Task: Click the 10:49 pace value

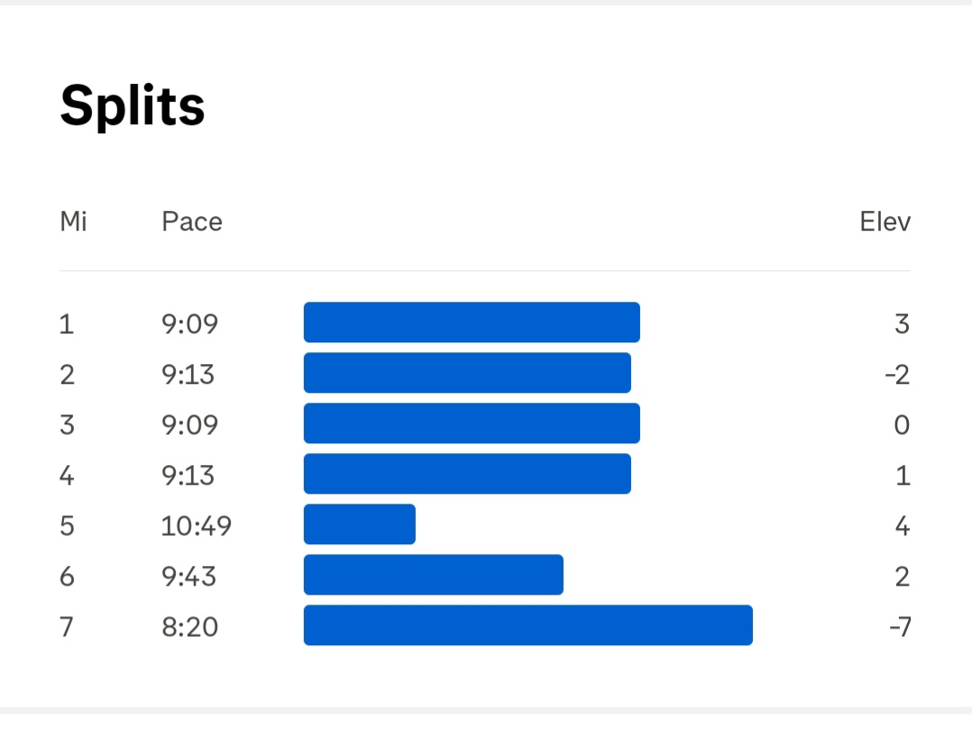Action: 197,525
